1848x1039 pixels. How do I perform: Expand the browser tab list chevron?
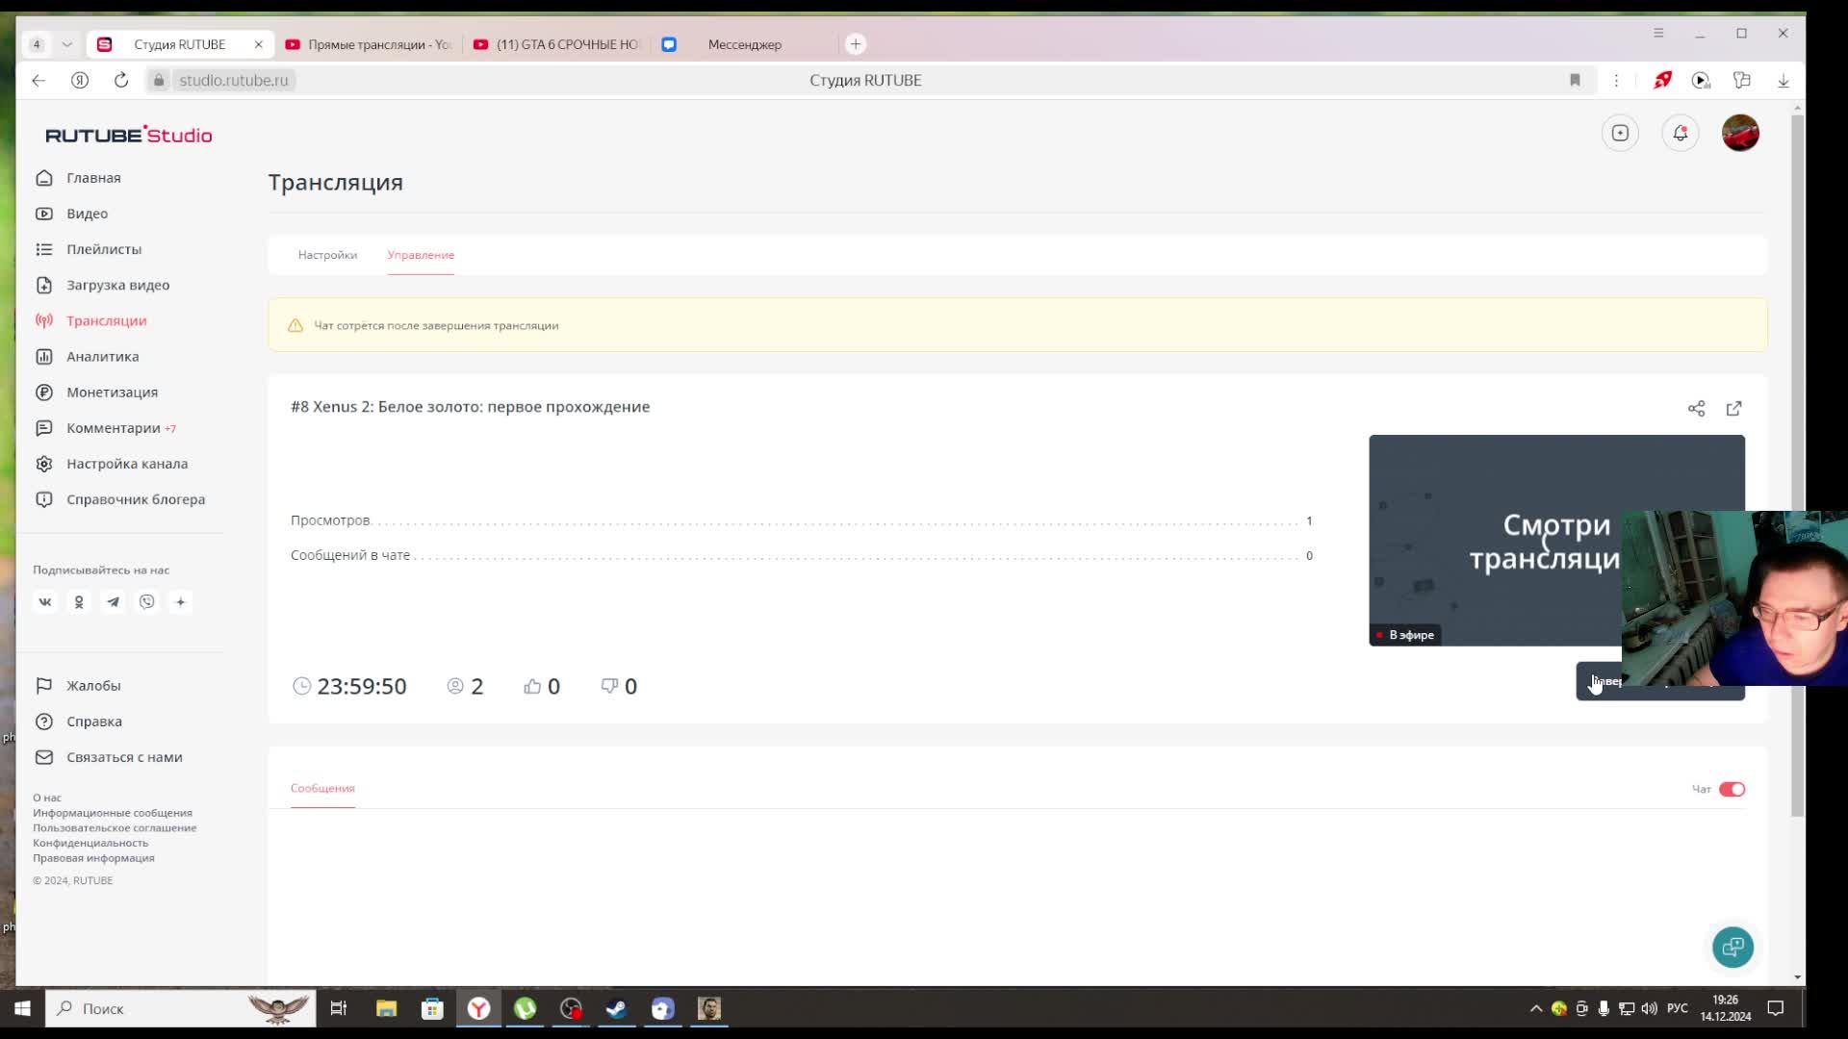(x=66, y=44)
